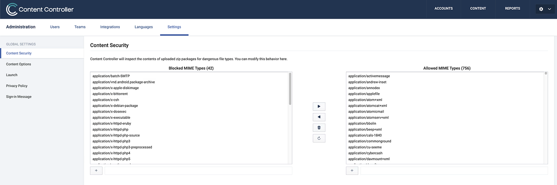The height and width of the screenshot is (185, 557).
Task: Reset MIME type lists with the refresh icon
Action: click(x=319, y=138)
